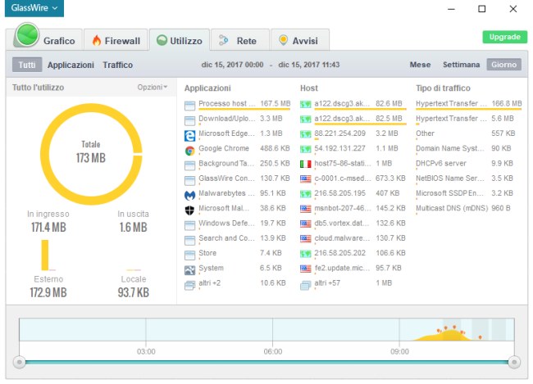The height and width of the screenshot is (384, 533).
Task: Click the green Upgrade button
Action: [x=505, y=37]
